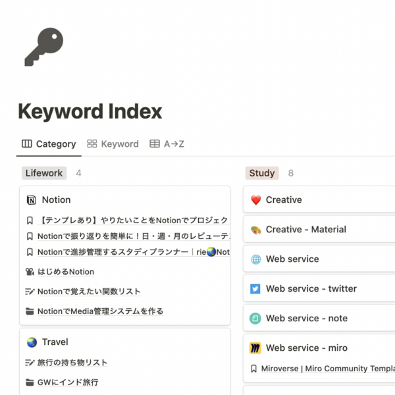This screenshot has width=395, height=395.
Task: Click the Miro logo icon
Action: pyautogui.click(x=256, y=348)
